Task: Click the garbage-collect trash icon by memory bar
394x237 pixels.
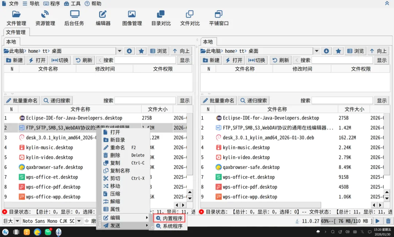Action: pyautogui.click(x=388, y=221)
